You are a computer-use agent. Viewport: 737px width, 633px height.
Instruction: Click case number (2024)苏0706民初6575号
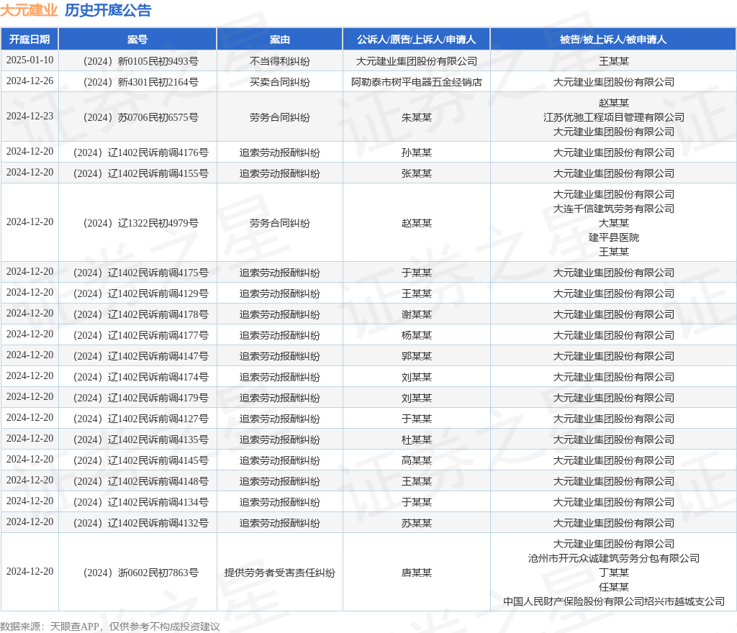click(x=140, y=117)
